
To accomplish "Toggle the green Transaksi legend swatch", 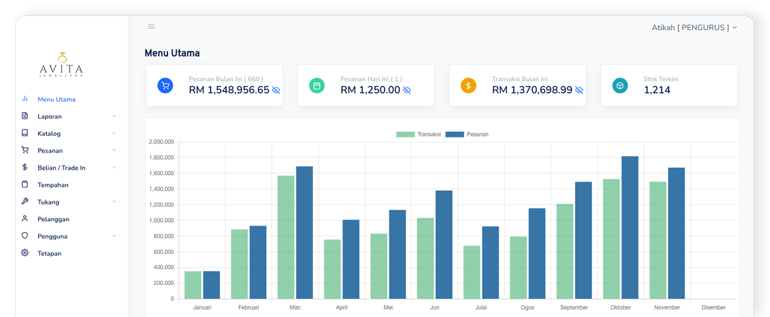I will pyautogui.click(x=405, y=135).
